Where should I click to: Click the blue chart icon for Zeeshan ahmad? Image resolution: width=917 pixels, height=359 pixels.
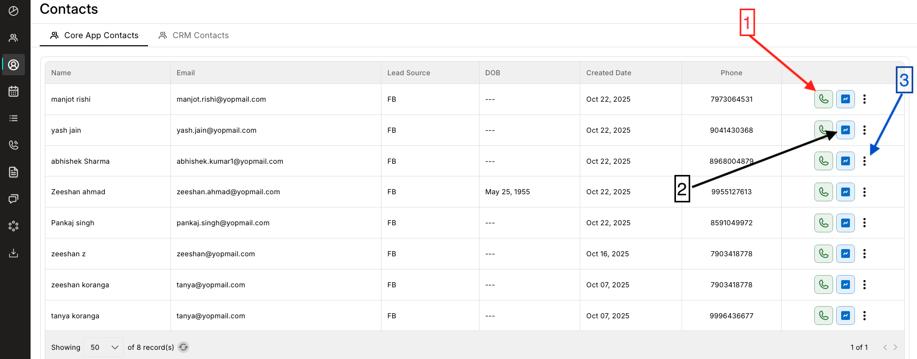tap(845, 192)
